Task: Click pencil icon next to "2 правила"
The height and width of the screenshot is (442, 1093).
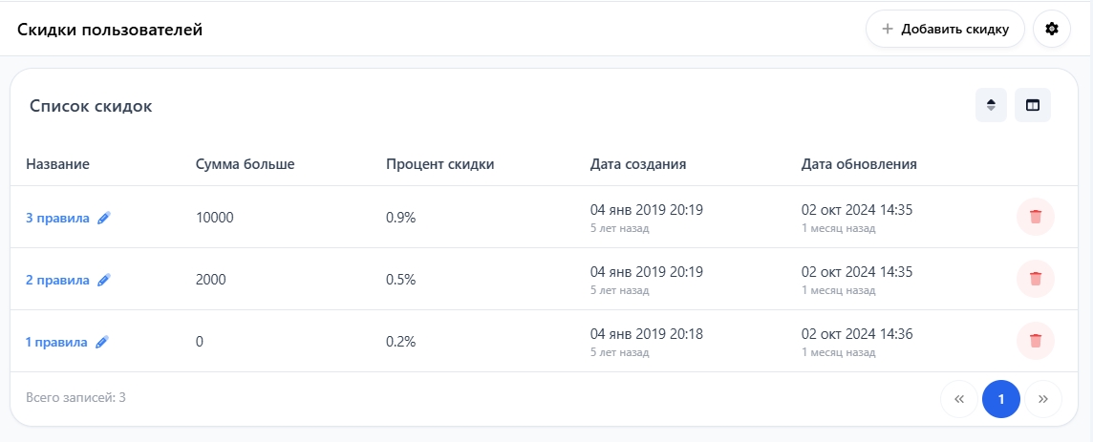Action: 104,280
